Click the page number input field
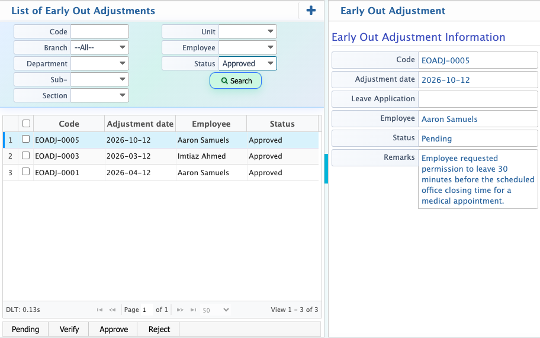540x338 pixels. click(146, 310)
